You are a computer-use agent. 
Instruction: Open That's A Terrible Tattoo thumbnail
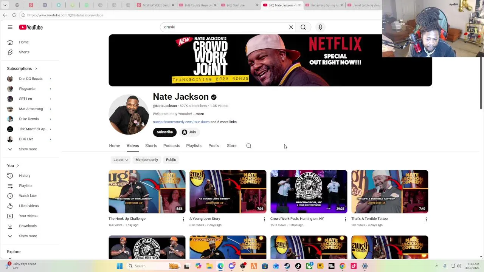pyautogui.click(x=390, y=192)
